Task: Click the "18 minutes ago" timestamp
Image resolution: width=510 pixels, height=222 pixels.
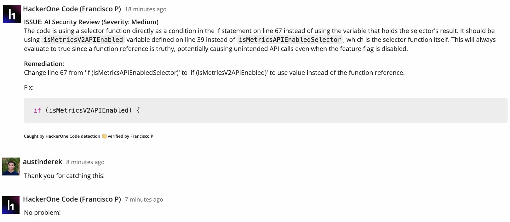Action: 146,9
